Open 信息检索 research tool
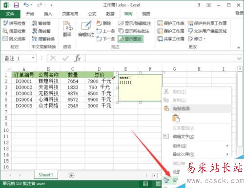 [x=14, y=31]
